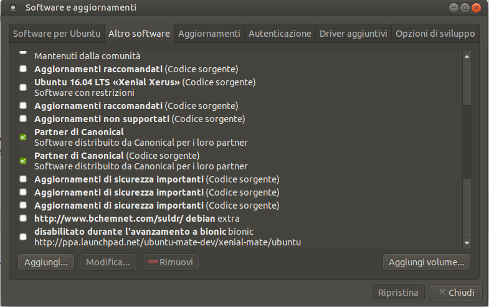Click the scrollbar down arrow
The width and height of the screenshot is (489, 307).
pos(467,243)
